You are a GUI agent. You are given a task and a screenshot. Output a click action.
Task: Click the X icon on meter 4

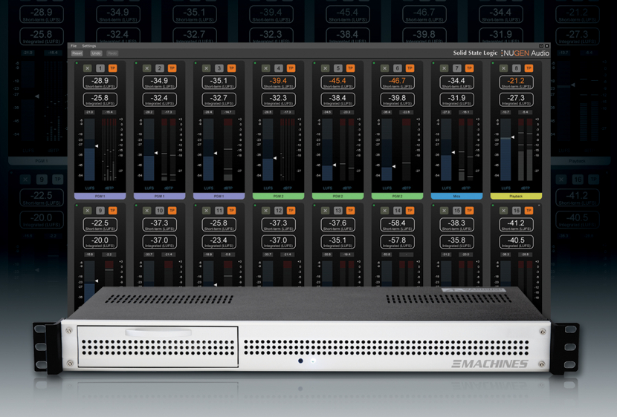pos(265,68)
